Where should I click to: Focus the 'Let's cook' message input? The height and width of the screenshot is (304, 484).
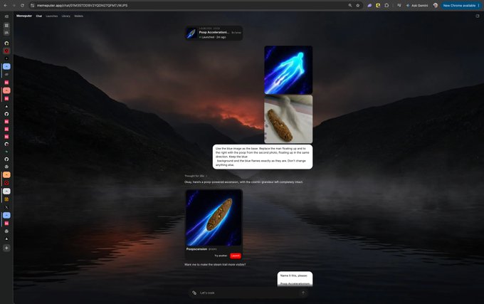coord(249,293)
